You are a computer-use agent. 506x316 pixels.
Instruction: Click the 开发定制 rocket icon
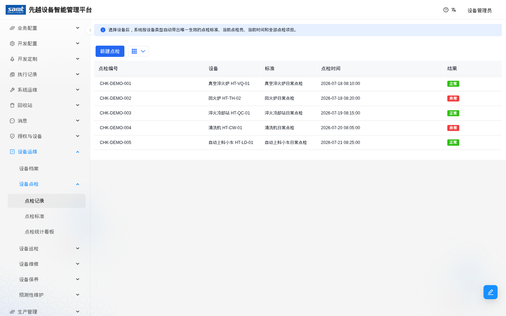(x=12, y=59)
